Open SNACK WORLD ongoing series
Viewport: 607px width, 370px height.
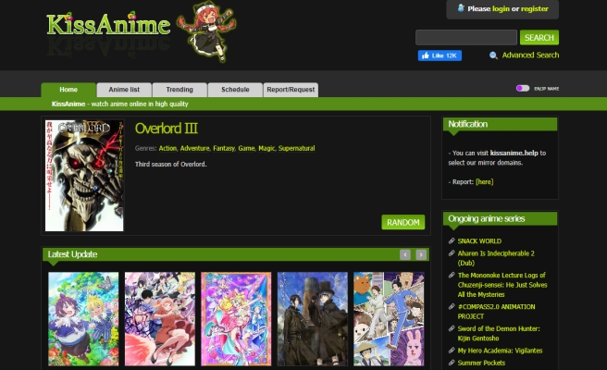pyautogui.click(x=479, y=241)
